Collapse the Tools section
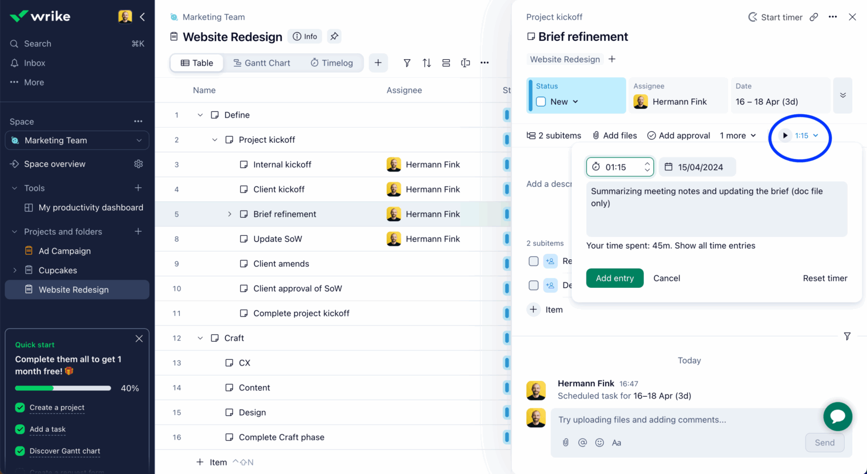The height and width of the screenshot is (474, 867). click(15, 188)
